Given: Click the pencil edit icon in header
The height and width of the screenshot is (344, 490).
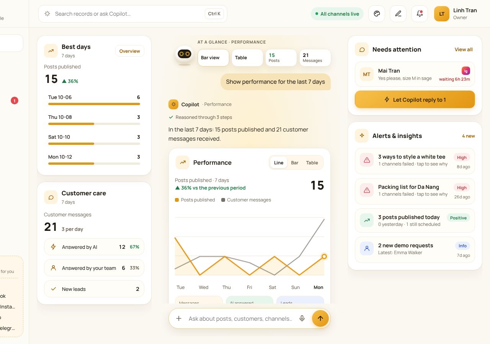Looking at the screenshot, I should [x=398, y=14].
